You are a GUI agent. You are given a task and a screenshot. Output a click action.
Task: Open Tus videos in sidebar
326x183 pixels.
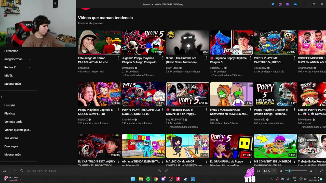tap(11, 138)
